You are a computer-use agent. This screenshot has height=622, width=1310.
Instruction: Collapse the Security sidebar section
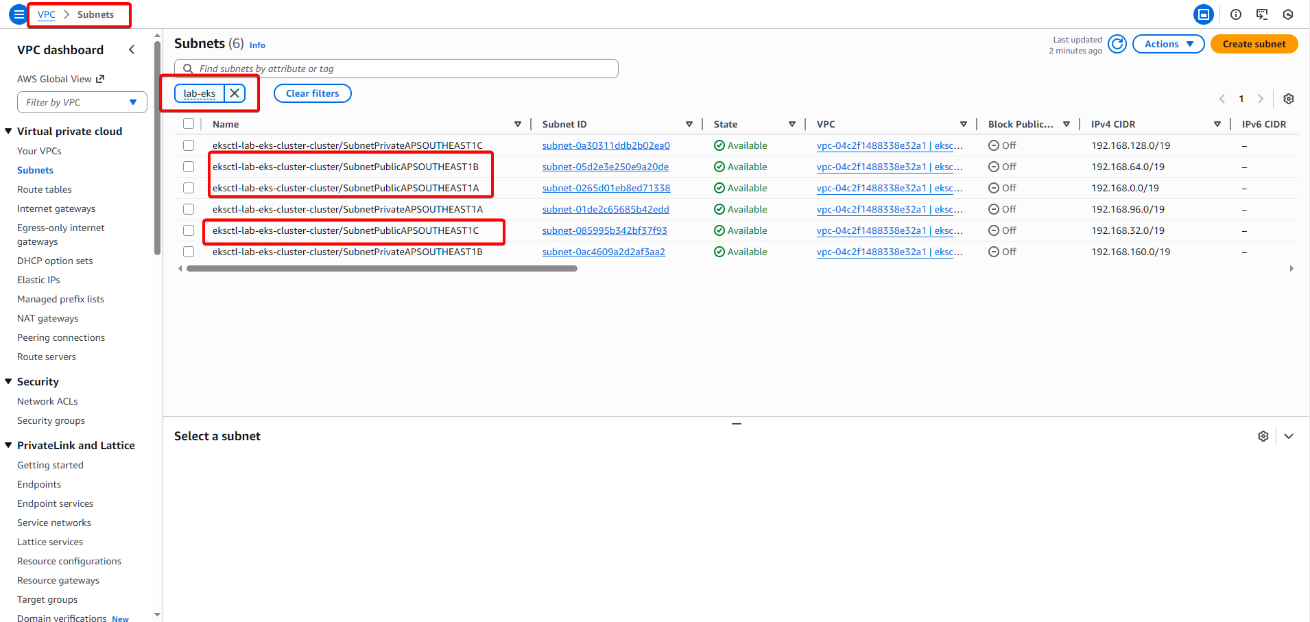(9, 382)
